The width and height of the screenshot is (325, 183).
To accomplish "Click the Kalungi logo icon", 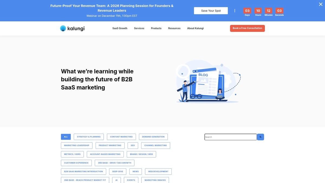I will click(x=63, y=28).
